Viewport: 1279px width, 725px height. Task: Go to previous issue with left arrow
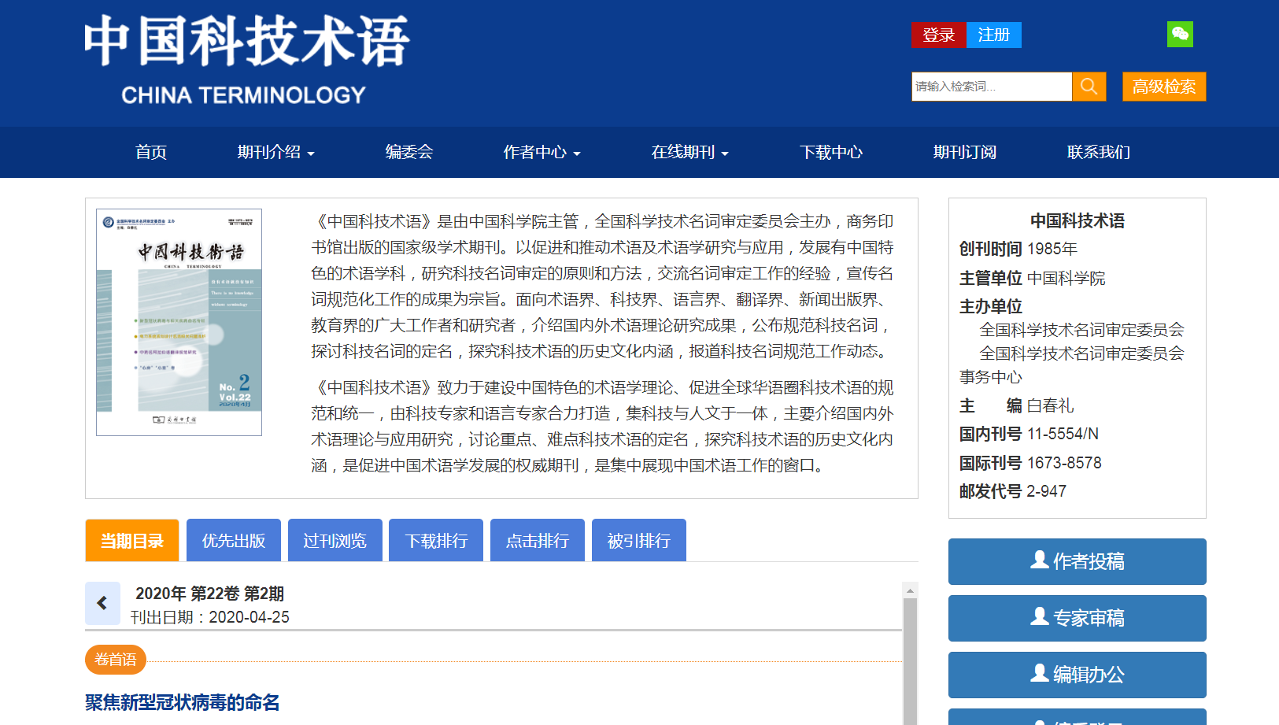[x=102, y=603]
